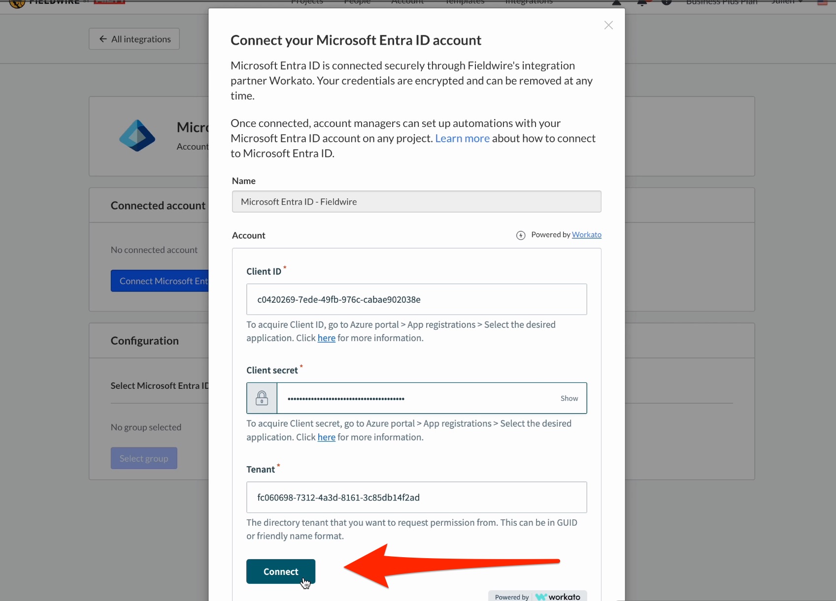
Task: Click the 'Account' section label in dialog
Action: point(248,236)
